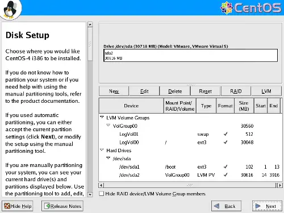Open Release Notes
The image size is (284, 213).
coord(62,206)
